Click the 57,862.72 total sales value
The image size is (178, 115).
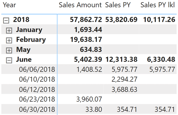pos(85,20)
